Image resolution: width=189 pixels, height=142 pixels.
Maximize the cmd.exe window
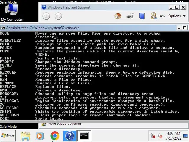[x=185, y=28]
